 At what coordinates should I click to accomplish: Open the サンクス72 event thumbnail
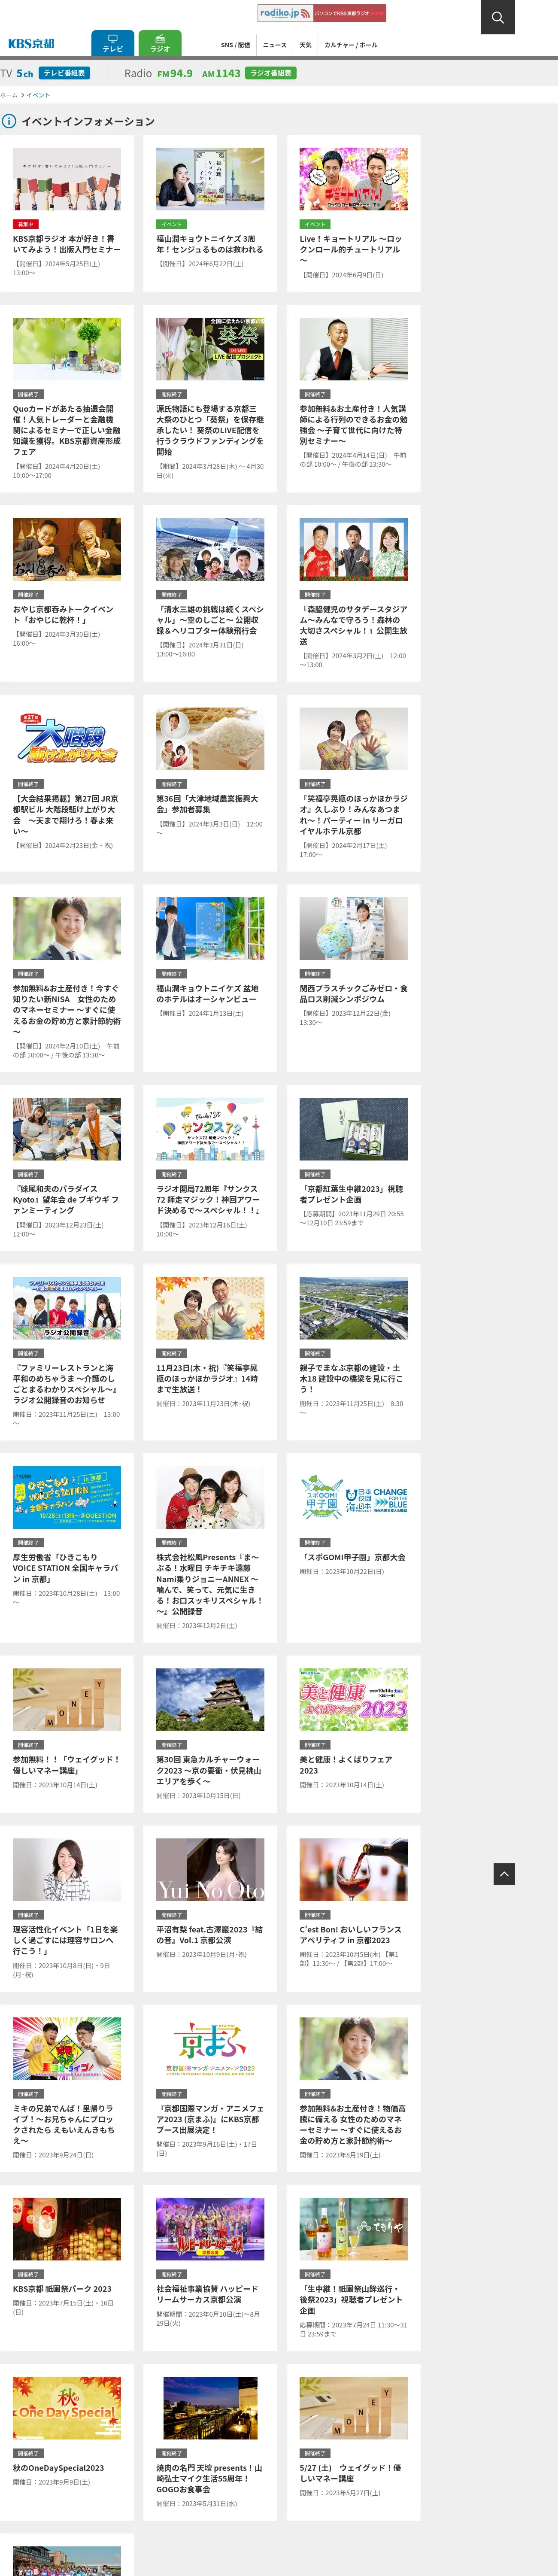[210, 1129]
